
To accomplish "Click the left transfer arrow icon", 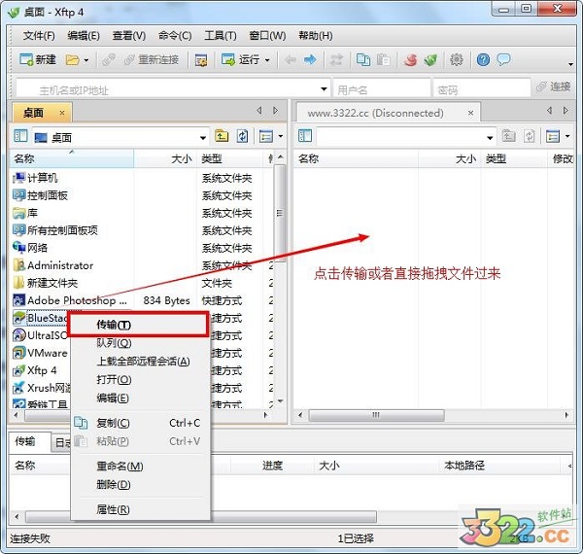I will coord(290,59).
